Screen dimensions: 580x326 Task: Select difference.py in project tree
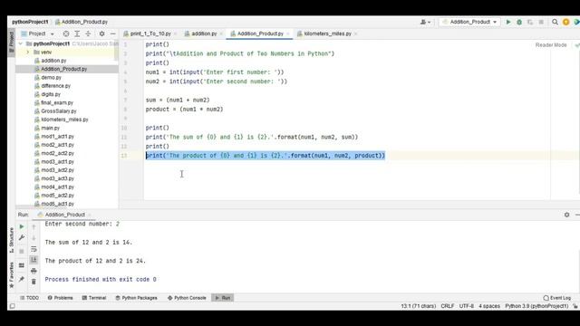pos(55,86)
